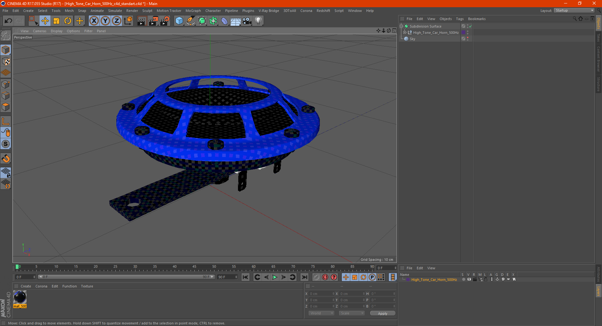Open the spline pen tool
This screenshot has width=602, height=326.
tap(191, 21)
